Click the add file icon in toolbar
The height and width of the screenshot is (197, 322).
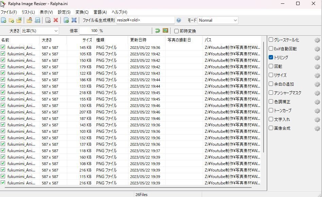click(x=3, y=20)
